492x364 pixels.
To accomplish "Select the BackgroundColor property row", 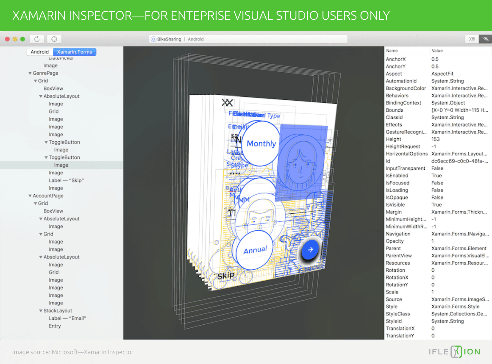I will tap(438, 89).
